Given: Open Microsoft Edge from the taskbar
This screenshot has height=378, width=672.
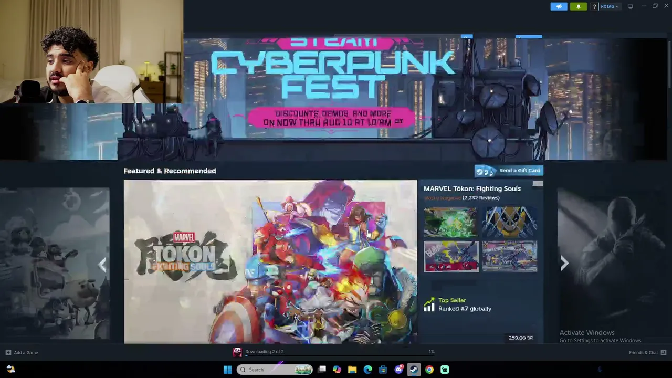Looking at the screenshot, I should [367, 370].
